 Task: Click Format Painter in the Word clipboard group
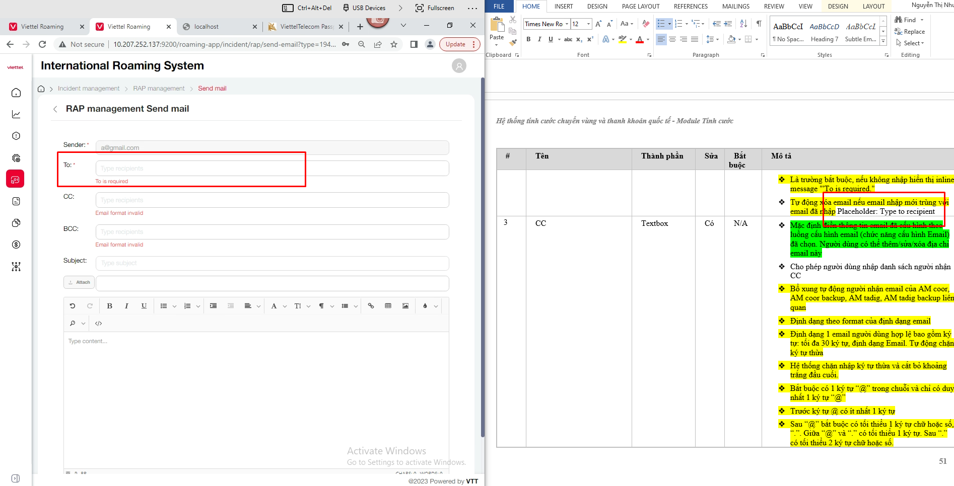513,43
